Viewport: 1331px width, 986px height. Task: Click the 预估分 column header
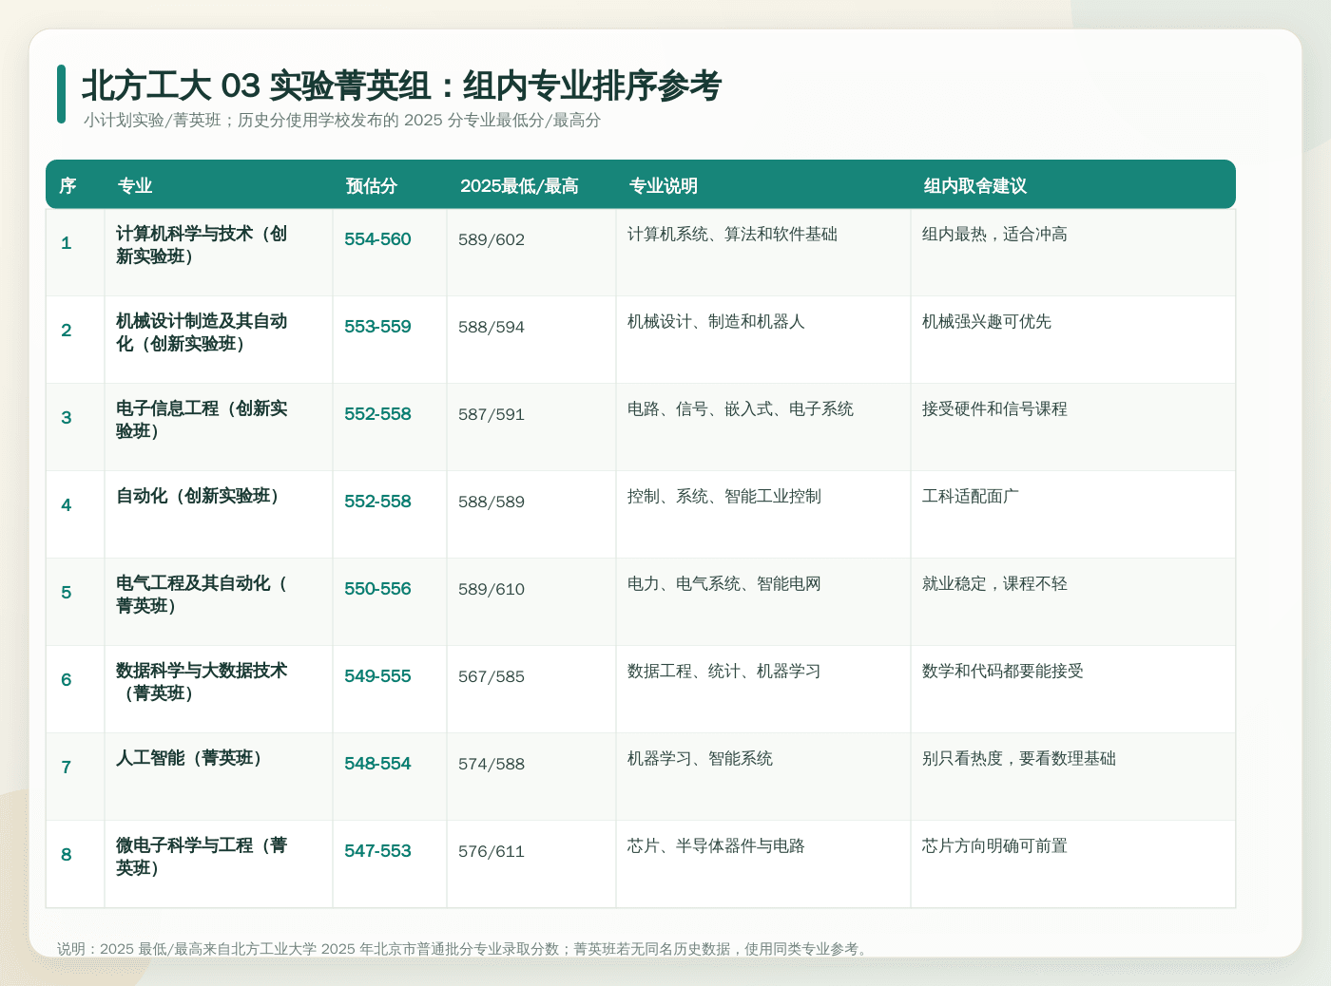[372, 186]
